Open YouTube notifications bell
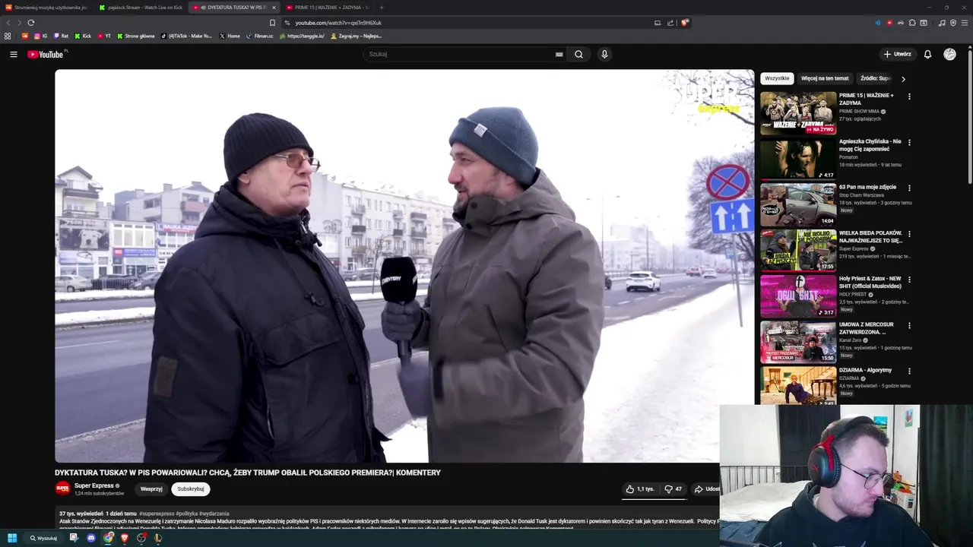Screen dimensions: 973x547 click(x=927, y=54)
